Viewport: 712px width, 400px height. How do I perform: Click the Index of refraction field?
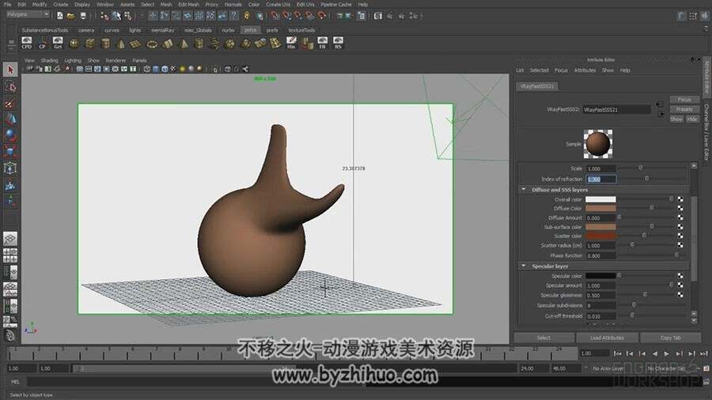[x=600, y=179]
